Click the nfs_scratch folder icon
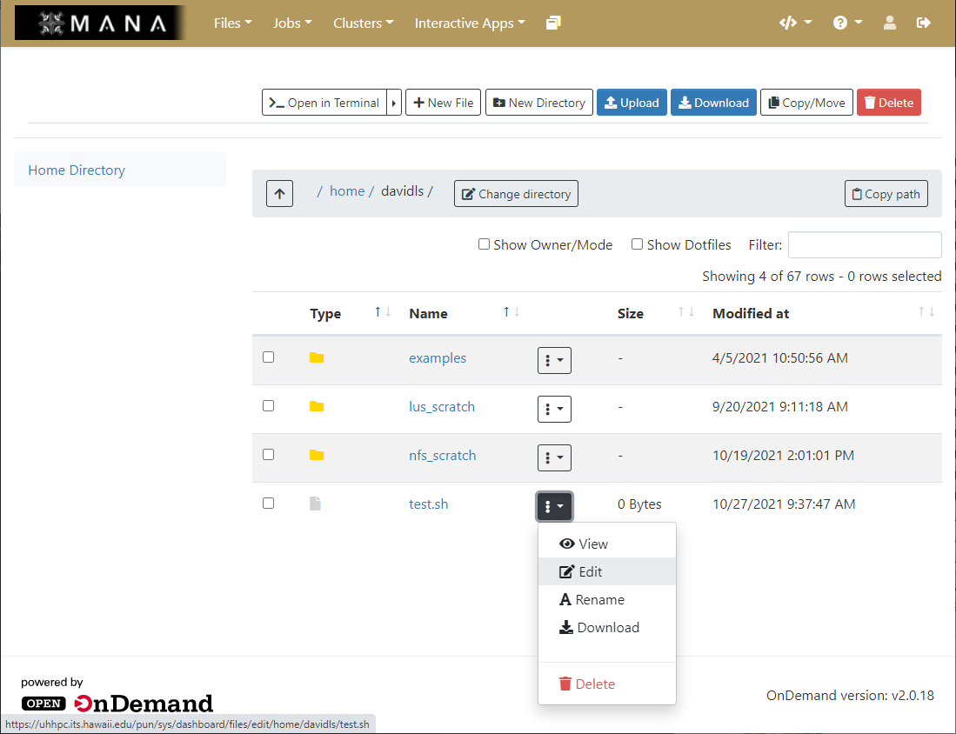Screen dimensions: 956x734 (x=317, y=456)
